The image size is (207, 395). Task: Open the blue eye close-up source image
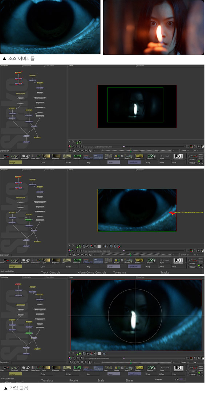tap(50, 27)
